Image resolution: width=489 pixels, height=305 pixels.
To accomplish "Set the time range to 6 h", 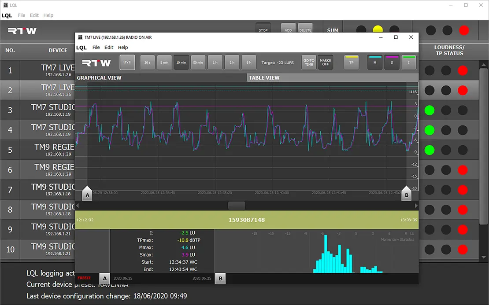I will point(249,62).
